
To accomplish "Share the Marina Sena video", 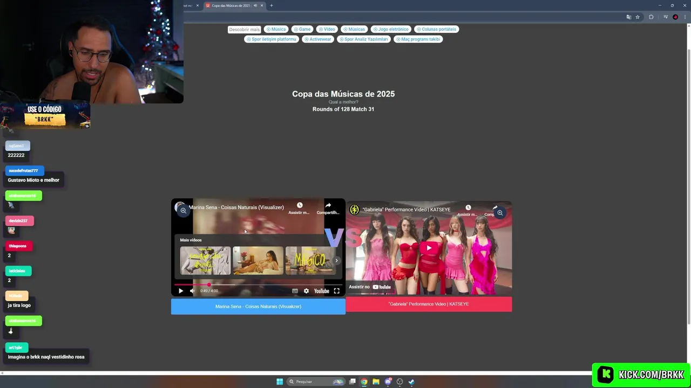I will [x=328, y=208].
